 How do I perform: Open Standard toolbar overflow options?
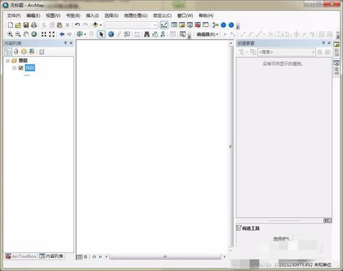click(x=238, y=27)
